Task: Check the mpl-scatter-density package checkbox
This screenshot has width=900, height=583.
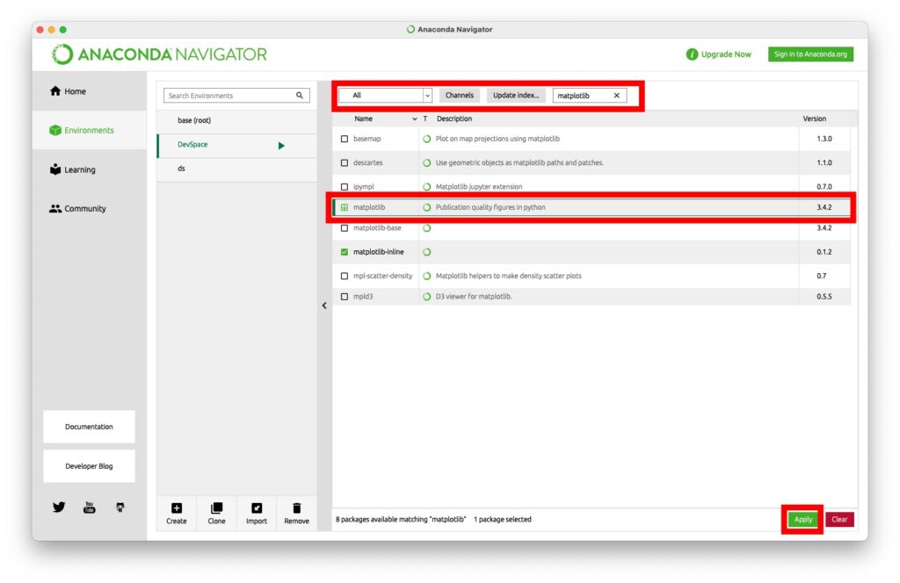Action: pyautogui.click(x=345, y=276)
